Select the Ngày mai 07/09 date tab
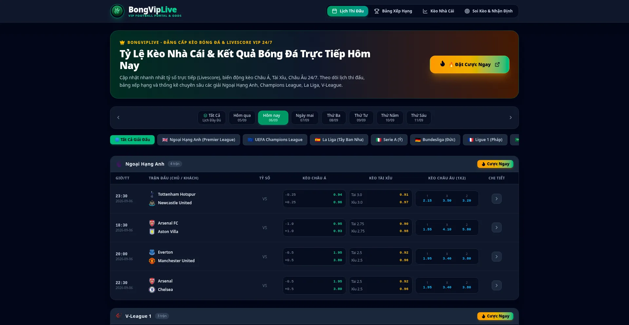This screenshot has width=629, height=325. tap(305, 117)
